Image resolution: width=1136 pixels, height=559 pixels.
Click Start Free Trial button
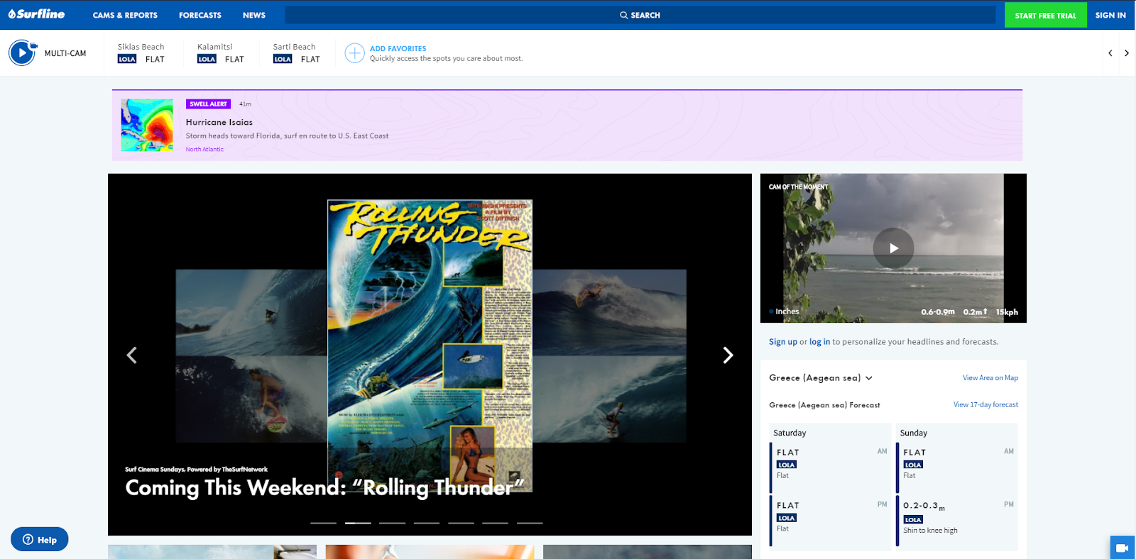1045,15
